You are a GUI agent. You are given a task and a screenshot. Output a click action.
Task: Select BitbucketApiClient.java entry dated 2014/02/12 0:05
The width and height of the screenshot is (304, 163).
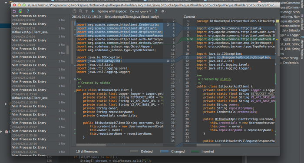click(x=39, y=30)
